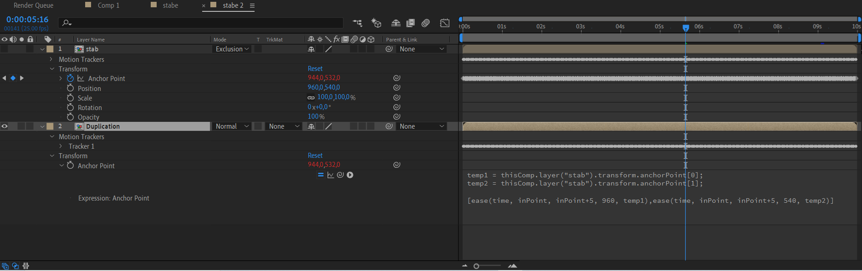Hide the Duplication layer with the eye icon

pyautogui.click(x=5, y=126)
